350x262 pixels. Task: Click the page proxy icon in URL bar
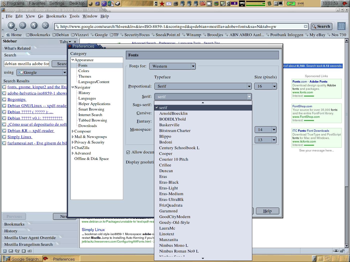57,26
